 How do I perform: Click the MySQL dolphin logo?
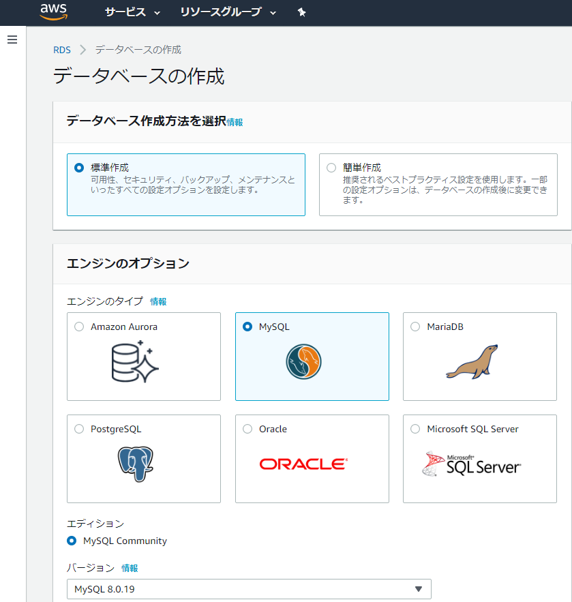[303, 361]
